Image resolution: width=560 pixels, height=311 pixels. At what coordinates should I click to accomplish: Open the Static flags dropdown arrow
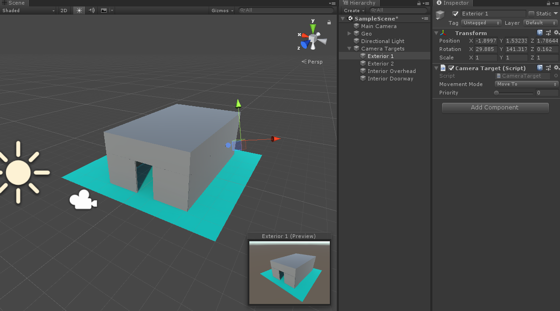tap(556, 14)
